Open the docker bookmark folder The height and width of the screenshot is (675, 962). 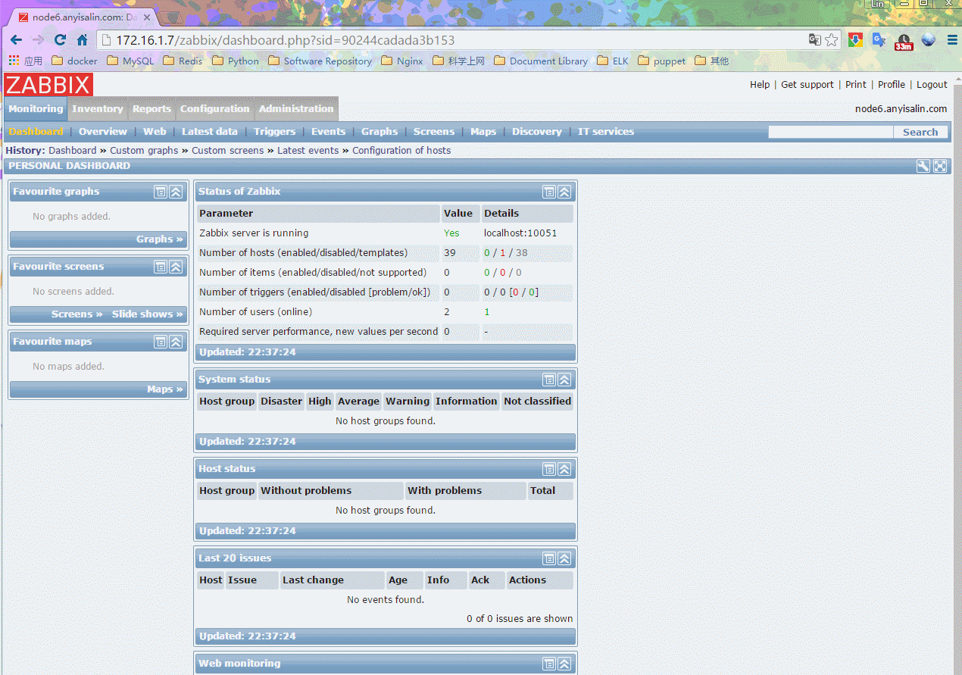pyautogui.click(x=75, y=61)
